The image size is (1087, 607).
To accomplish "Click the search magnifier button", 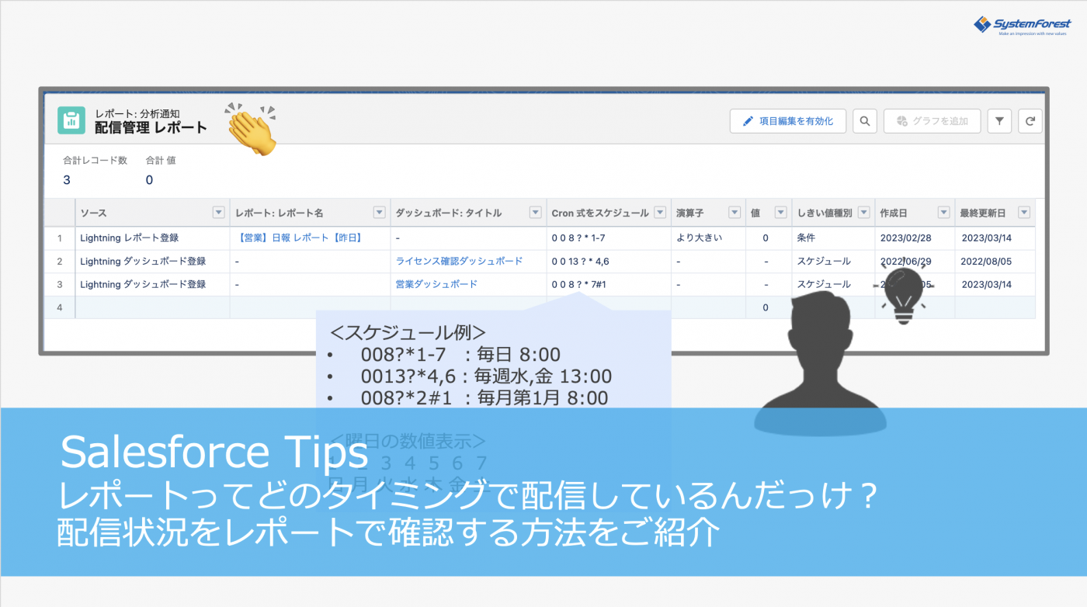I will coord(865,121).
